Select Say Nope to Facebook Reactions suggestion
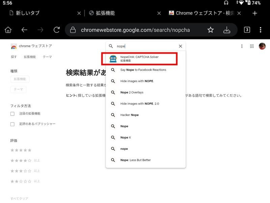Screen dimensions: 270x203 pos(145,70)
